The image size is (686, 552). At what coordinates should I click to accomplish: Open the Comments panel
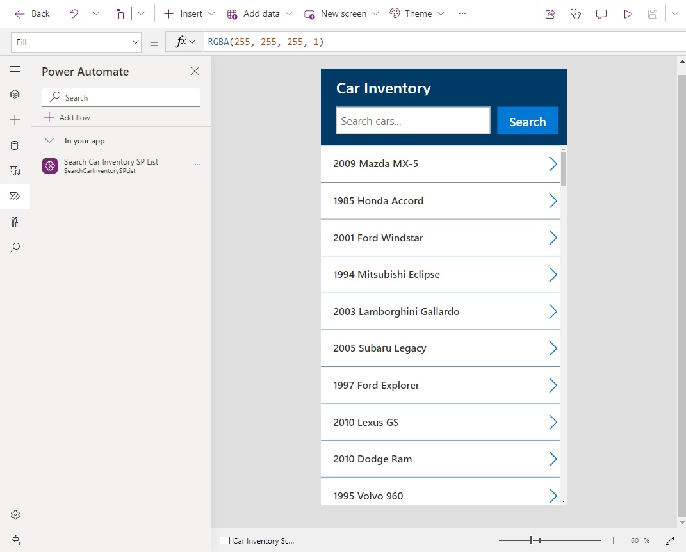tap(601, 13)
